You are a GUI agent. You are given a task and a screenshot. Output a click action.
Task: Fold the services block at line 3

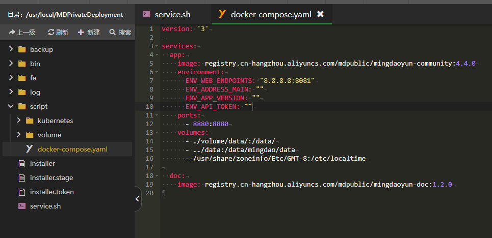tap(158, 46)
